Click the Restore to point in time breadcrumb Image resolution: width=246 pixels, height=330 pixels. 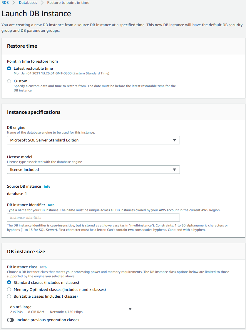click(x=68, y=2)
